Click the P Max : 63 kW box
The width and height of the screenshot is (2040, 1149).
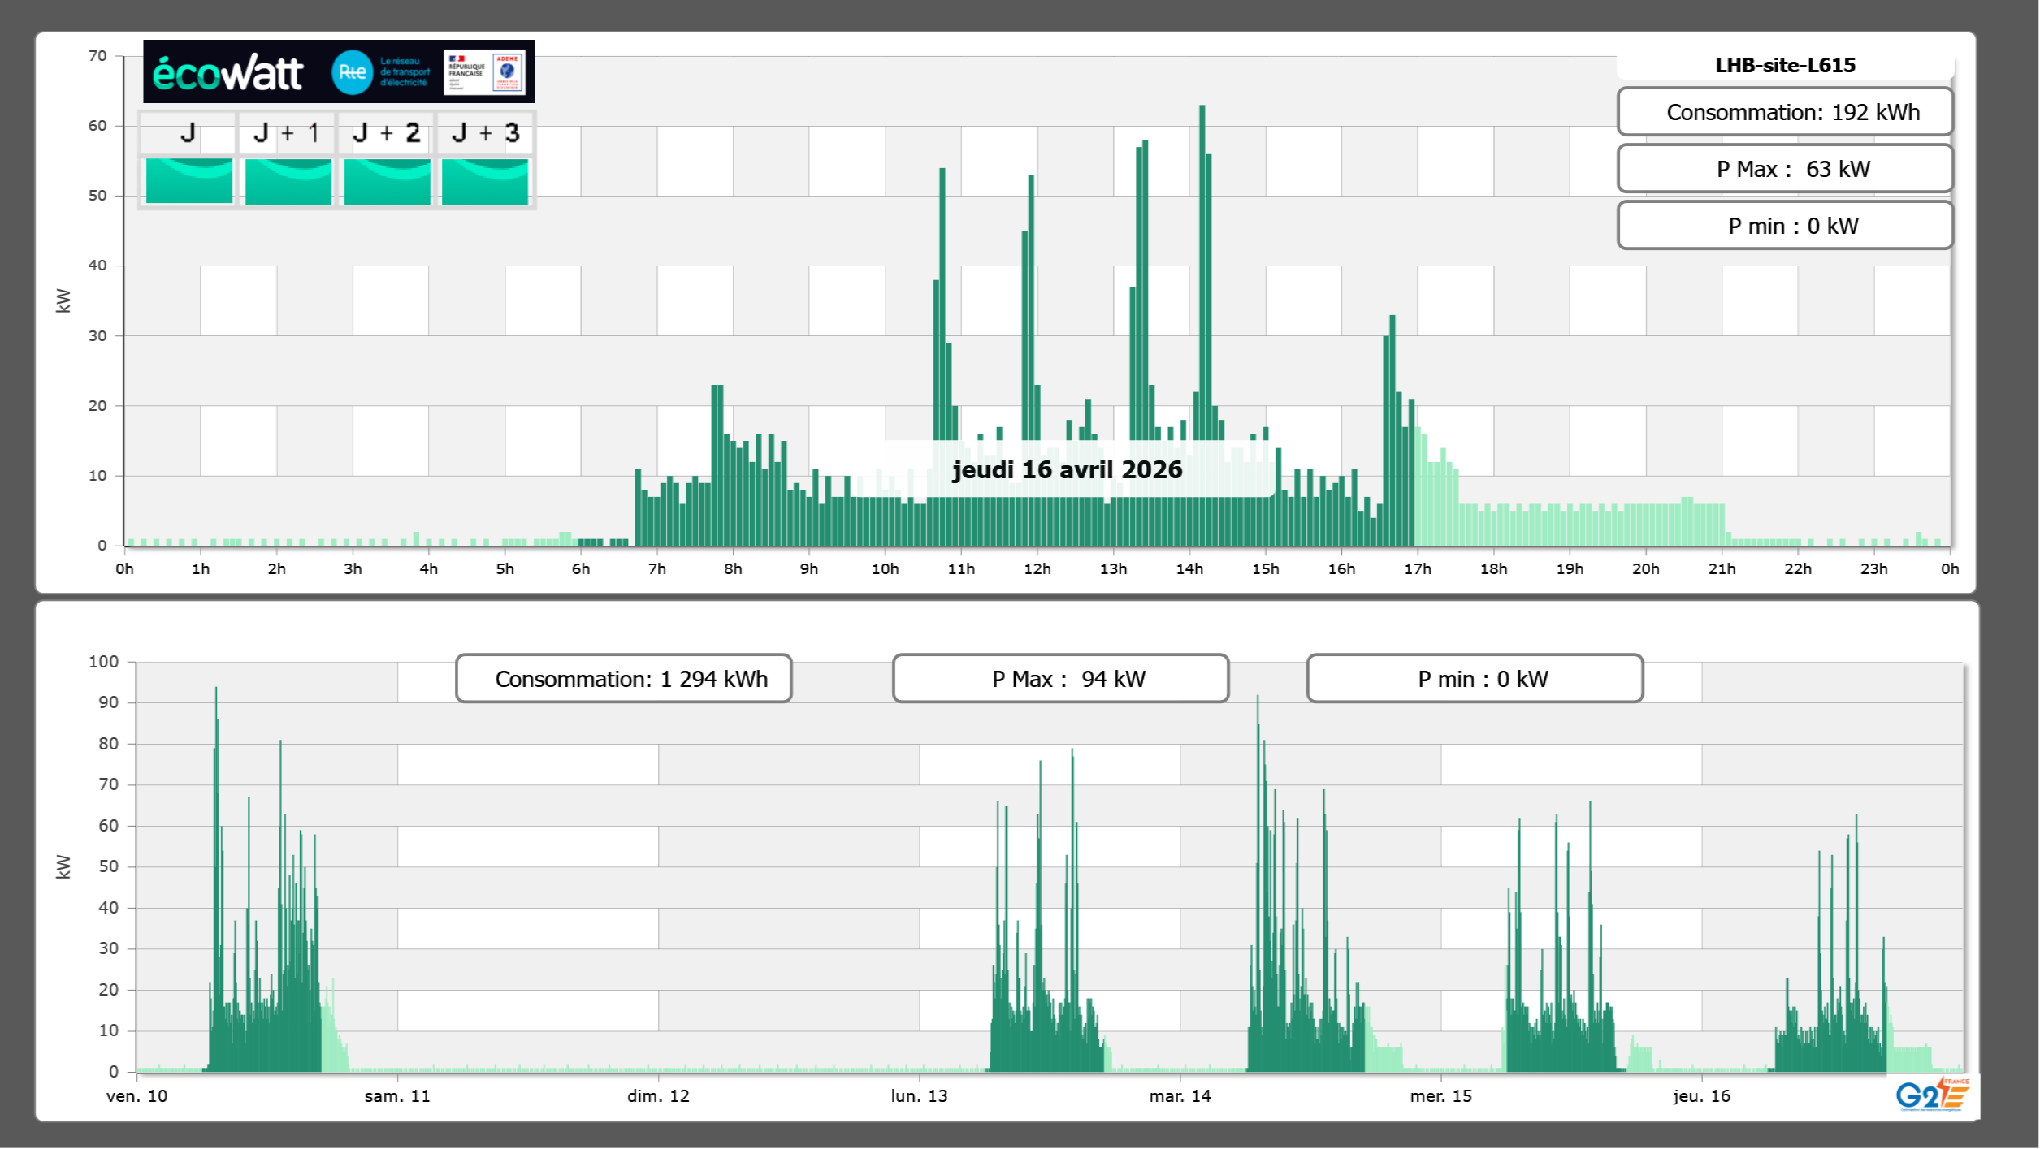point(1784,169)
